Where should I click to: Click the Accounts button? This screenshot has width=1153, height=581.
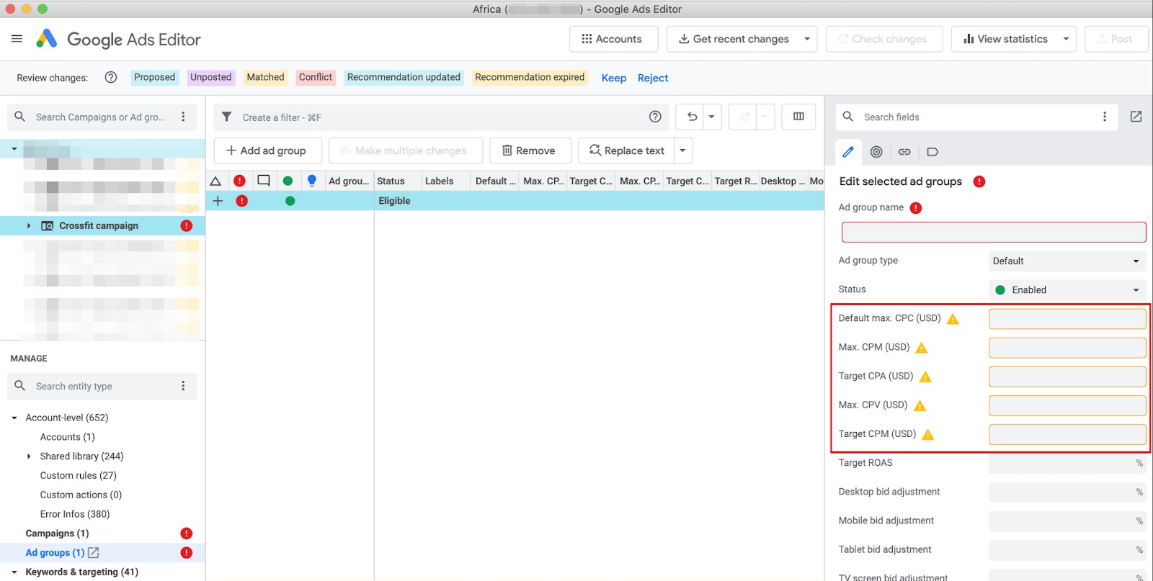[x=613, y=39]
